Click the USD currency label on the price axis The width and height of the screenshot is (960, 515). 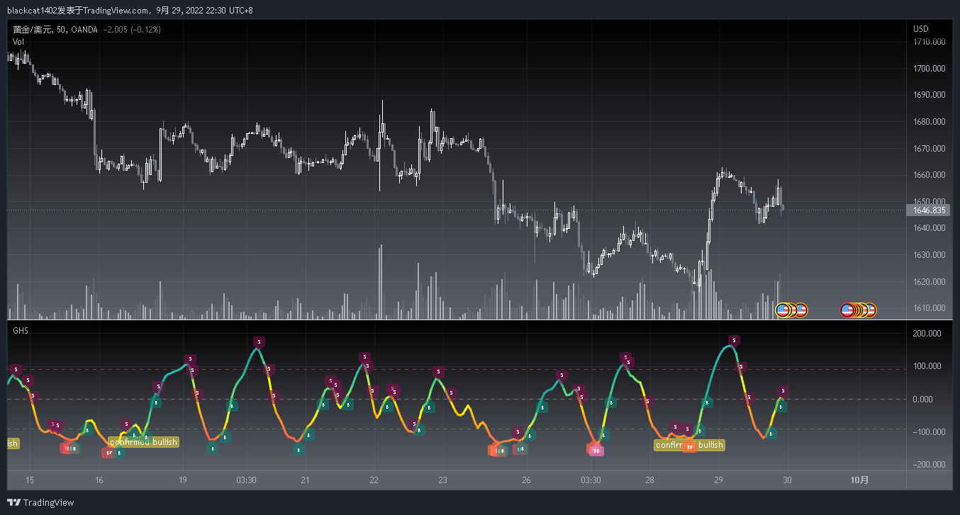pos(921,29)
